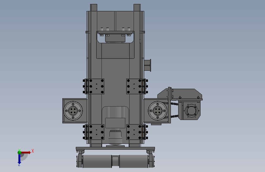265x172 pixels.
Task: Select the square-faced motor on the right side
Action: [190, 110]
